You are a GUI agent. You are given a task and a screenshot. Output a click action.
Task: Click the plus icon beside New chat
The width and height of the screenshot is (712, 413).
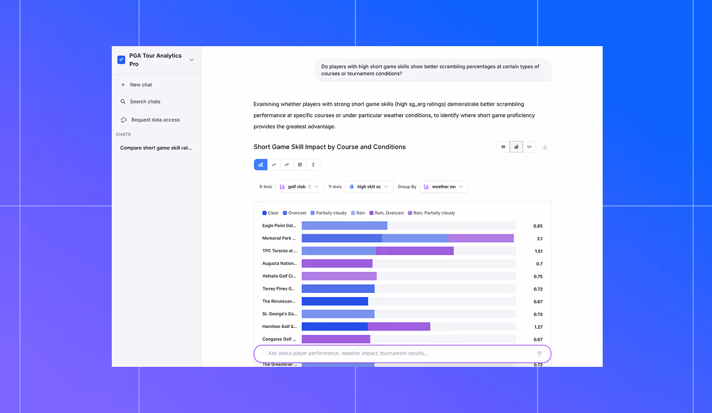click(x=123, y=85)
